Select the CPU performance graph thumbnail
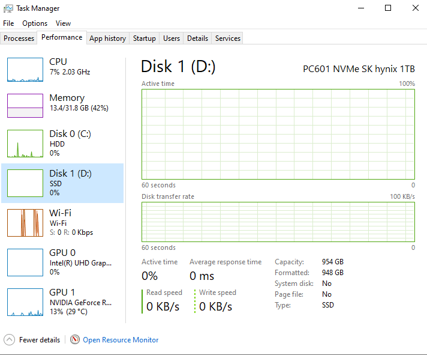The image size is (427, 355). coord(25,70)
